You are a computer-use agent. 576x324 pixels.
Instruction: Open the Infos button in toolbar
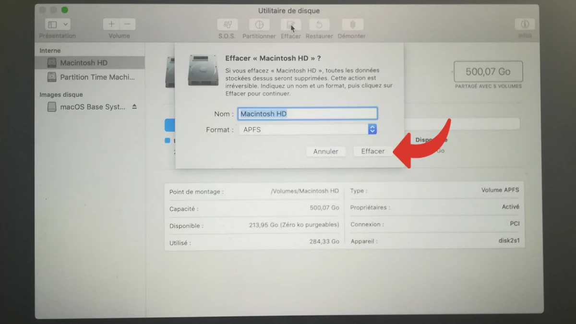[525, 24]
